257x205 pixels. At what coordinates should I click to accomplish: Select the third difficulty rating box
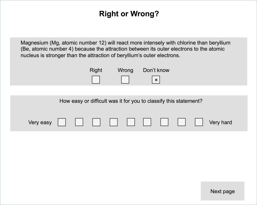coord(96,122)
